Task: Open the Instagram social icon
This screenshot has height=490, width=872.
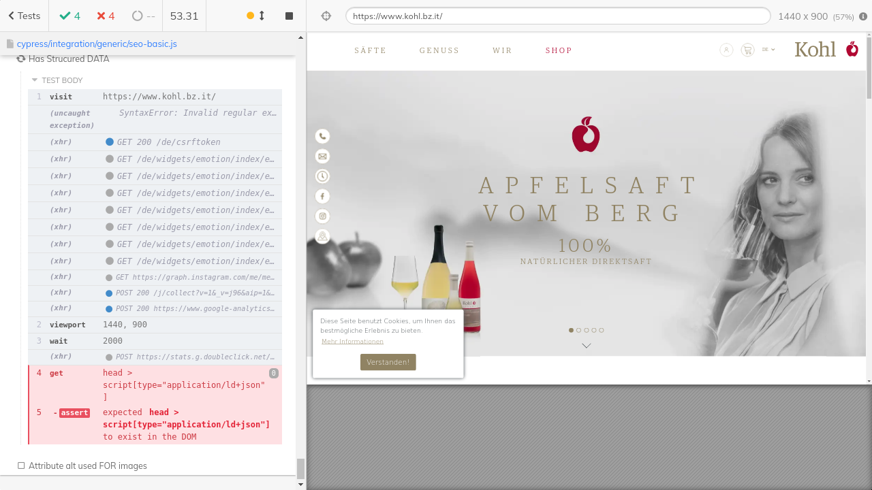Action: coord(322,216)
